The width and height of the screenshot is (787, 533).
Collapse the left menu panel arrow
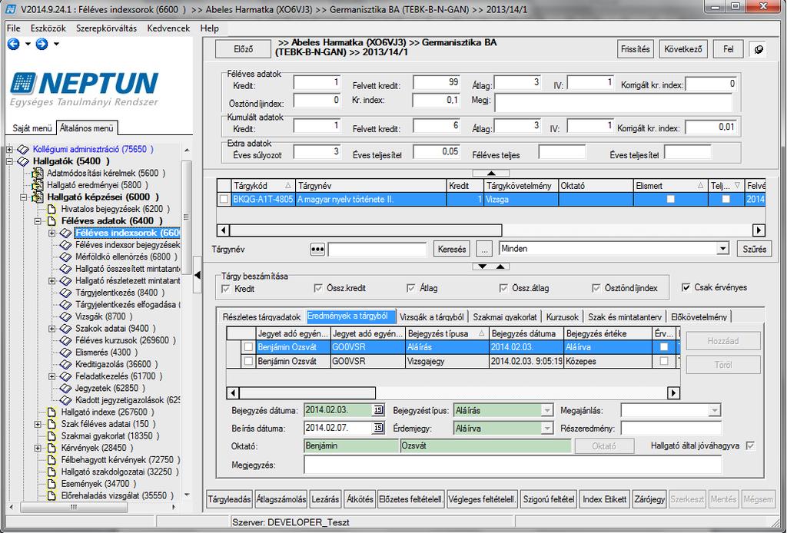point(198,275)
